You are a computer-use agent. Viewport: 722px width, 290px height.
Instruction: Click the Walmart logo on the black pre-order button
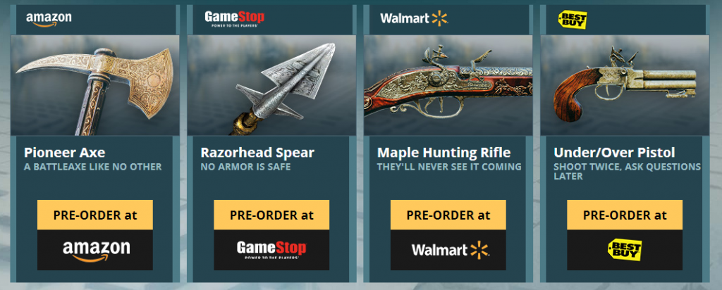[x=450, y=250]
